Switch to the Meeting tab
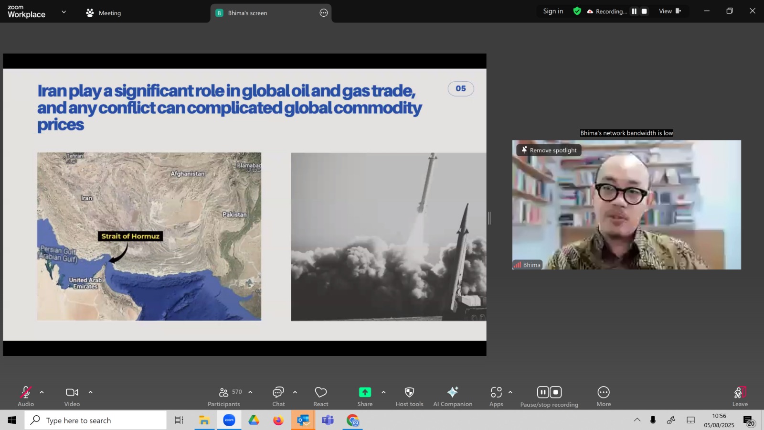 [x=104, y=13]
